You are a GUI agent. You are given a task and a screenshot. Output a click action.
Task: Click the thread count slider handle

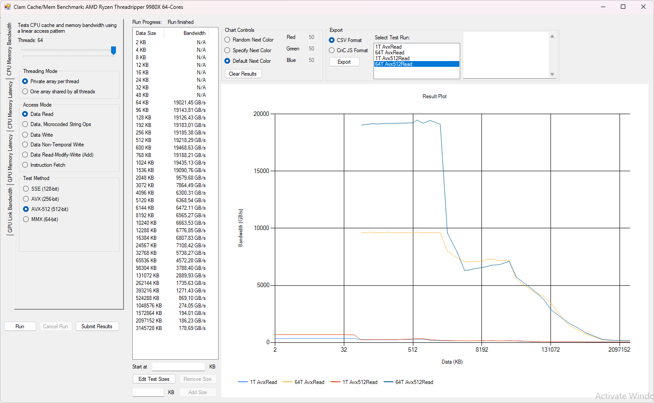click(113, 50)
